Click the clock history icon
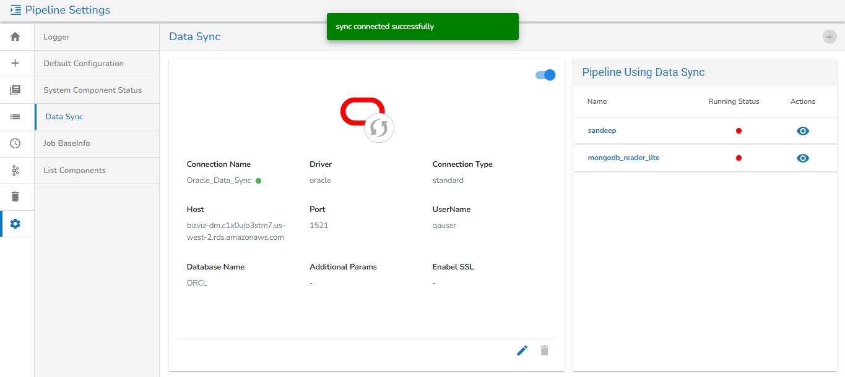The image size is (845, 377). (15, 143)
